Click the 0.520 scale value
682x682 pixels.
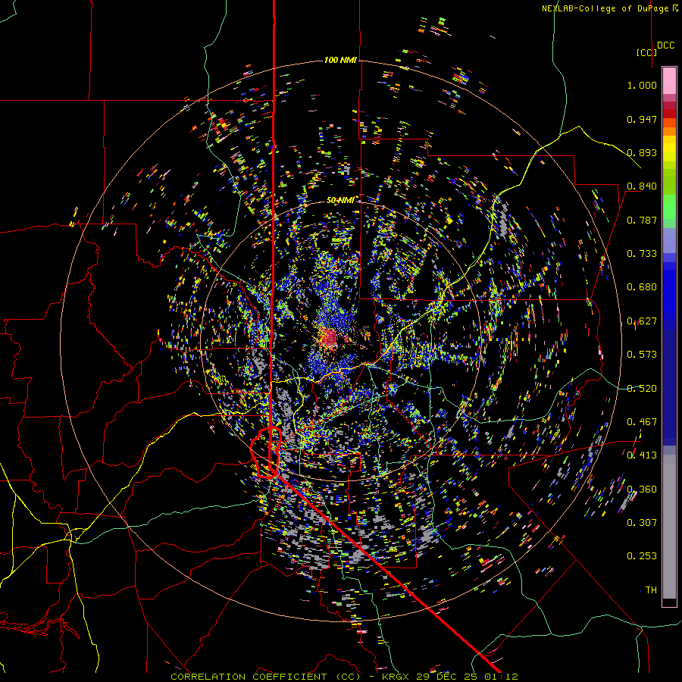click(642, 389)
